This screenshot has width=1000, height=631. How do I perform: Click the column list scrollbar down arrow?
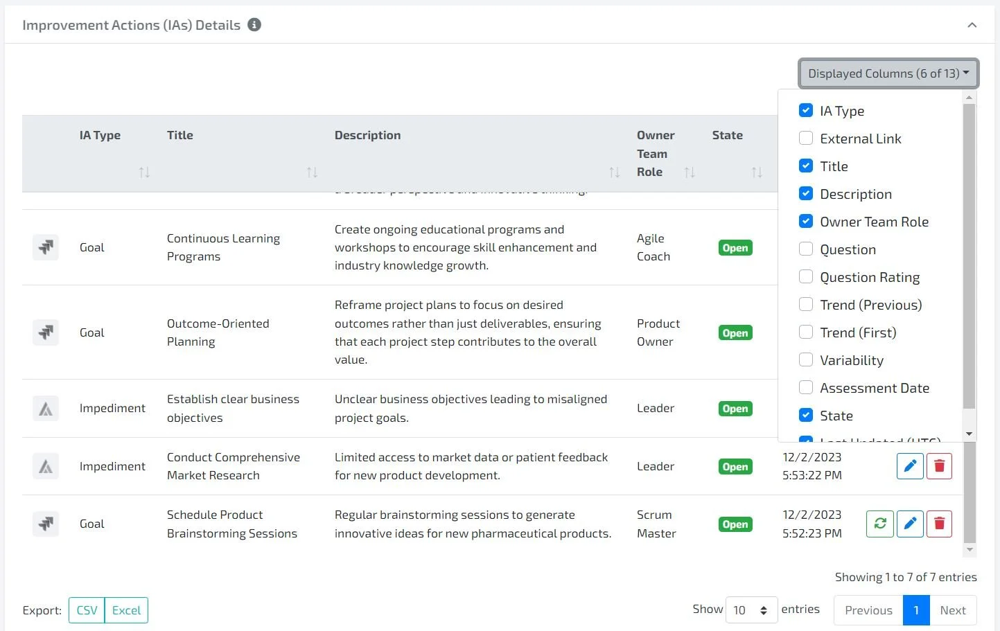tap(970, 434)
